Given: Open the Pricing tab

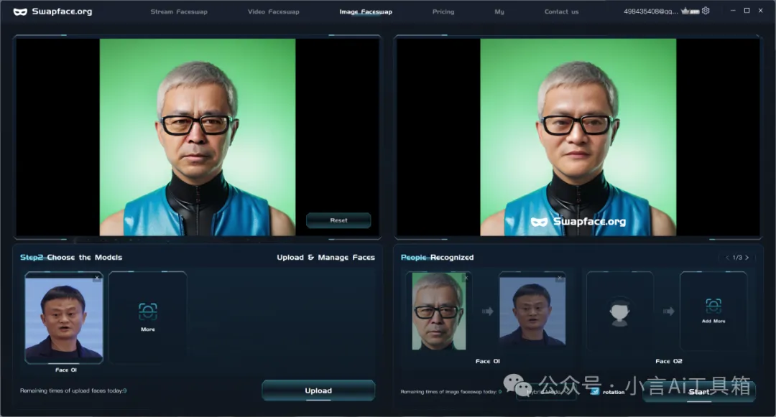Looking at the screenshot, I should coord(443,11).
